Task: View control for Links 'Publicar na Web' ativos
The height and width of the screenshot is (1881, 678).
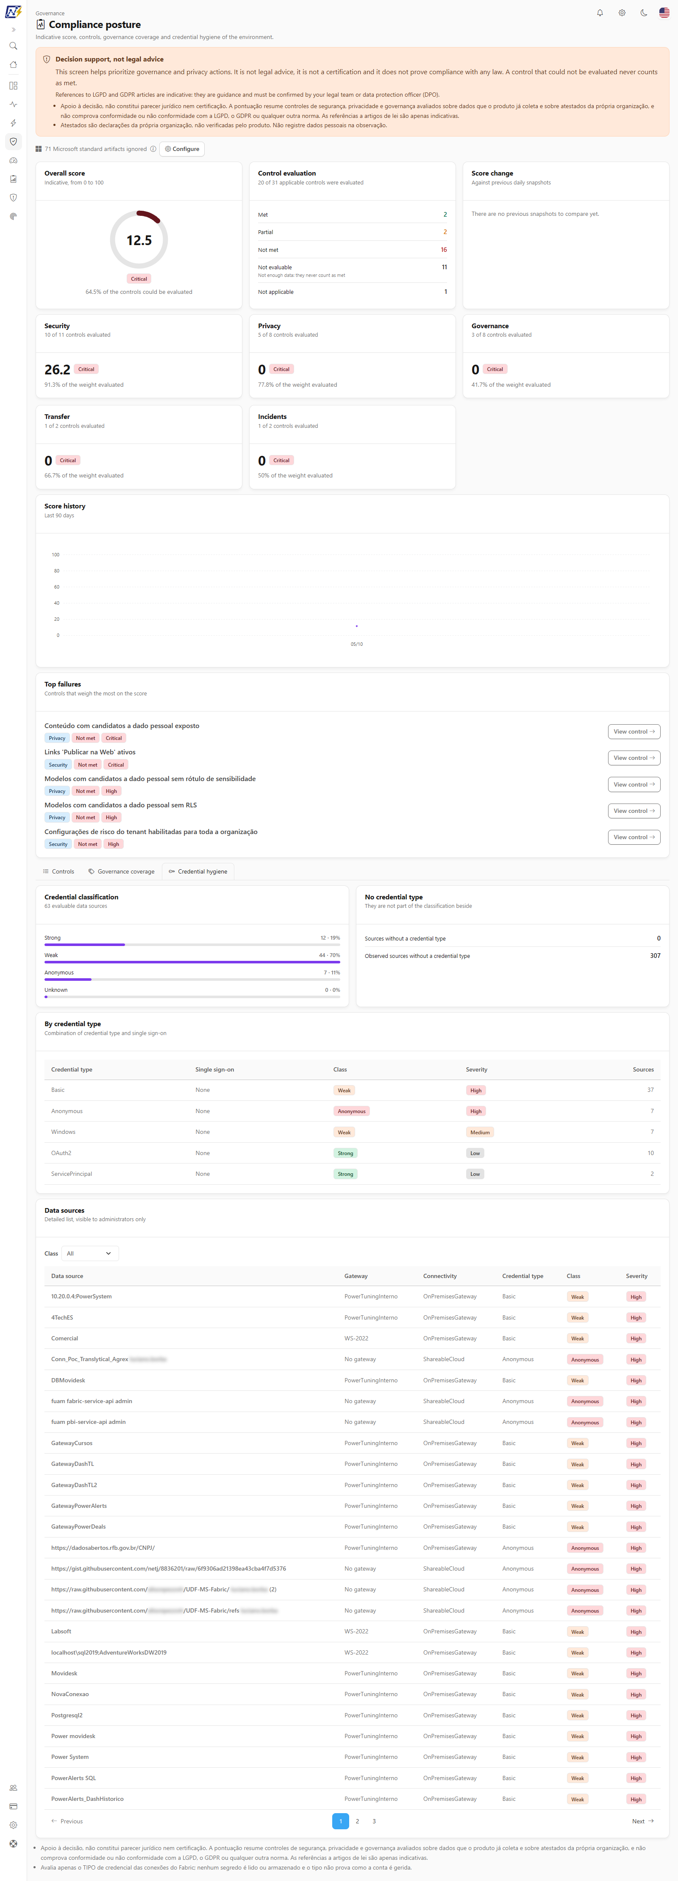Action: pyautogui.click(x=634, y=758)
